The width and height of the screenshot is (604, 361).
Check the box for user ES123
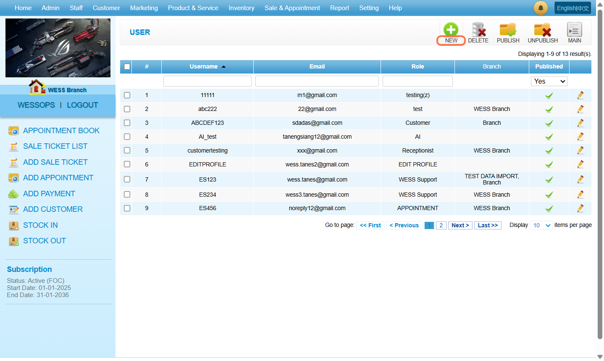point(127,179)
